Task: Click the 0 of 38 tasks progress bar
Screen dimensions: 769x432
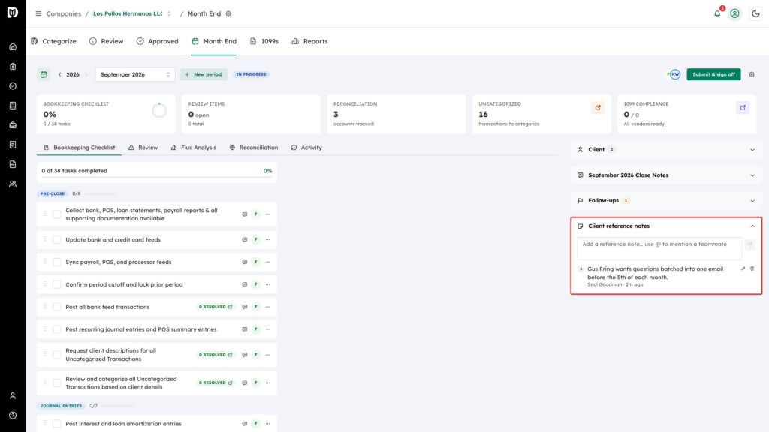Action: click(x=157, y=177)
